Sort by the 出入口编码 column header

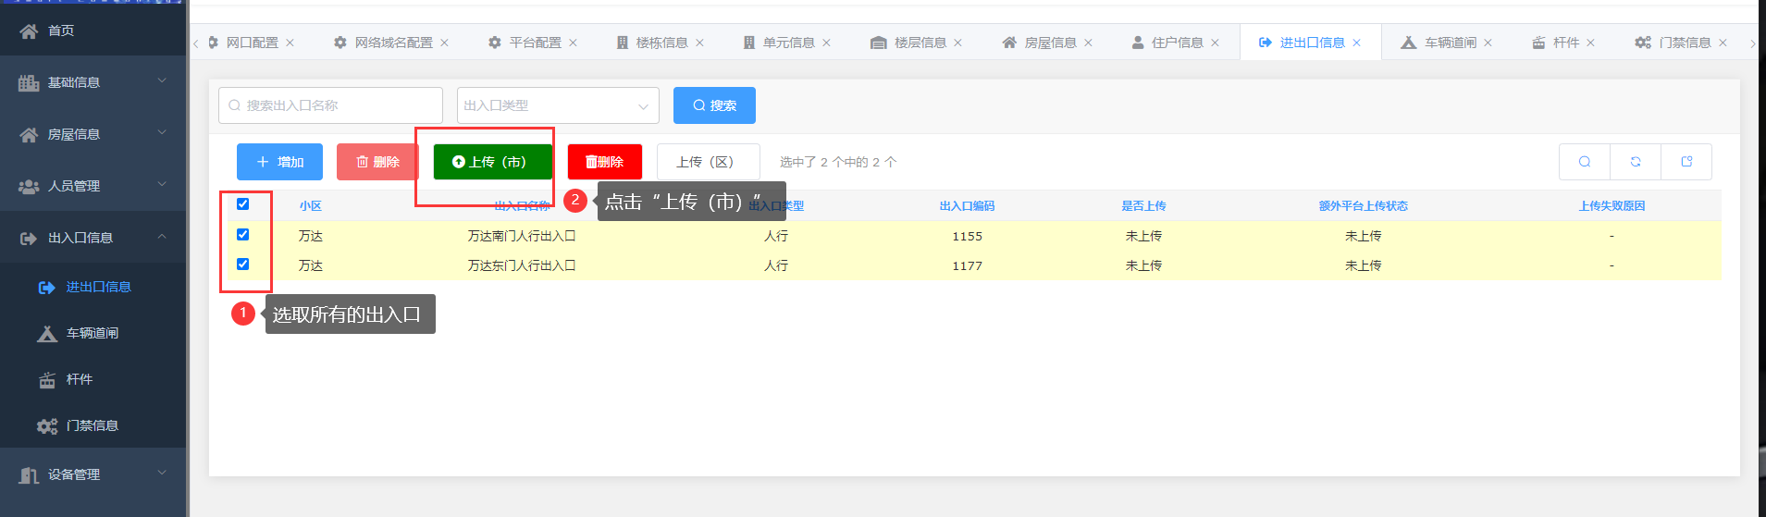[967, 206]
